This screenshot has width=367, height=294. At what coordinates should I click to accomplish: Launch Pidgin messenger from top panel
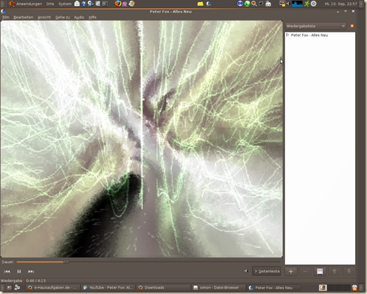click(125, 3)
